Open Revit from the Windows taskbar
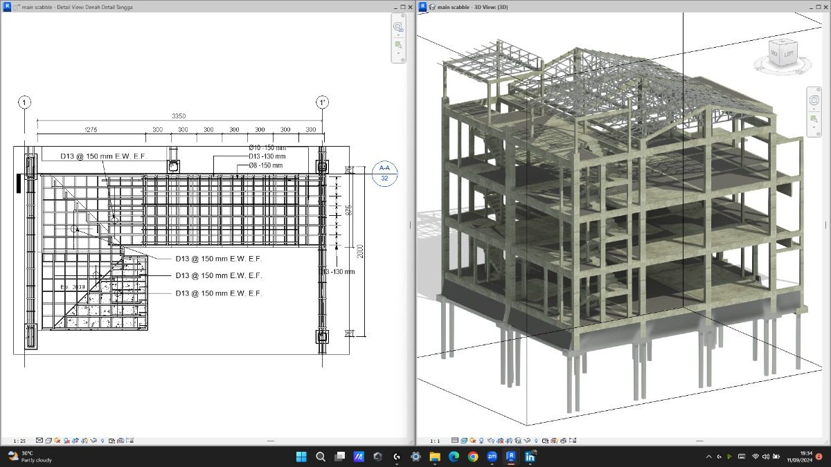831x467 pixels. pos(510,457)
